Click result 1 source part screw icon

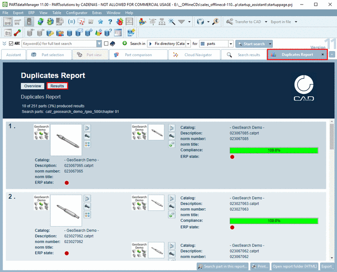click(87, 136)
